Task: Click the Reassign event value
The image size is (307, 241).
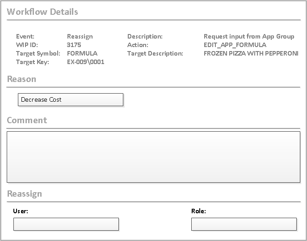Action: (x=80, y=37)
